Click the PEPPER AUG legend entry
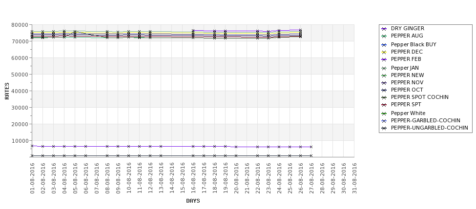 402,36
